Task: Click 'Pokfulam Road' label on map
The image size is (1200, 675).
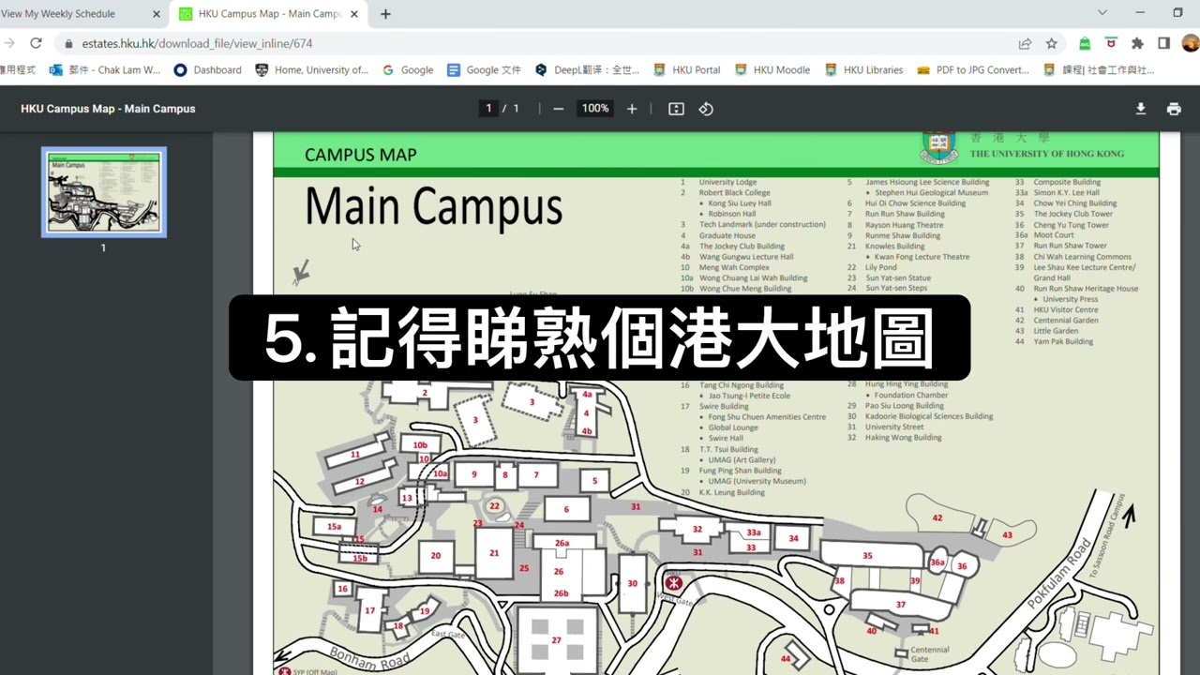Action: tap(1059, 572)
